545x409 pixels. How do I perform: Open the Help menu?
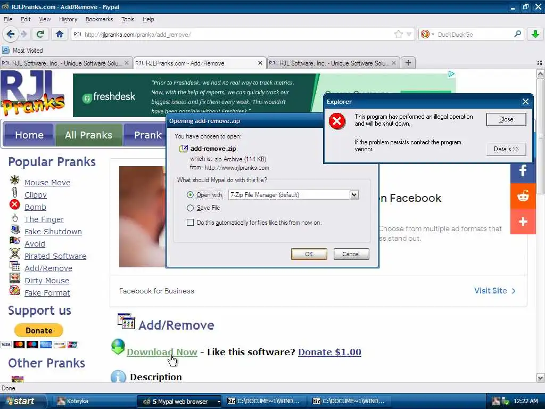coord(148,19)
